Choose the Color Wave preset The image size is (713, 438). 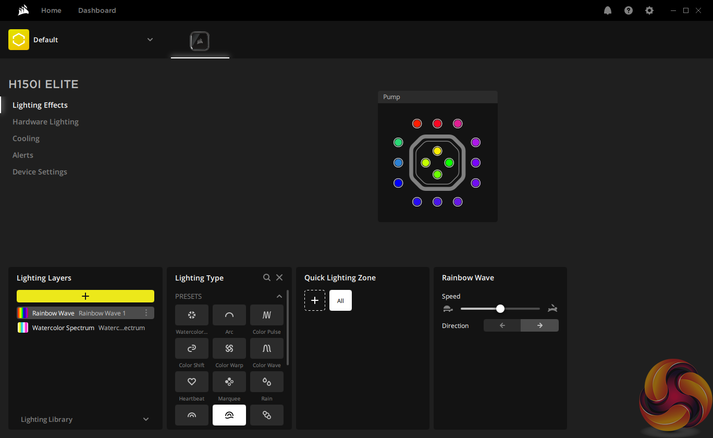267,348
